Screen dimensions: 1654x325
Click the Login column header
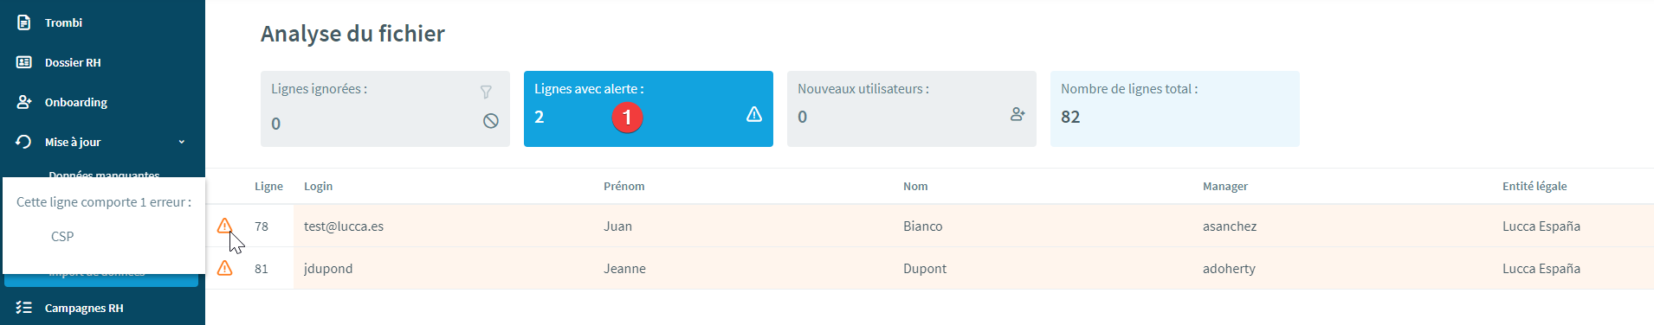click(318, 186)
